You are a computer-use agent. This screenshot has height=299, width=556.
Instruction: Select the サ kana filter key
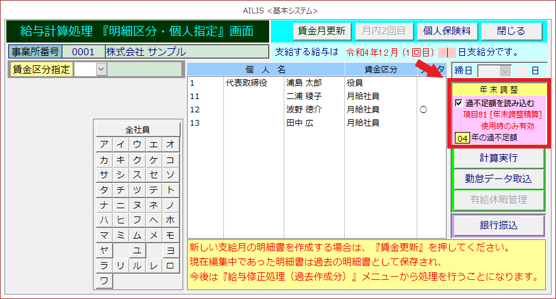[104, 175]
